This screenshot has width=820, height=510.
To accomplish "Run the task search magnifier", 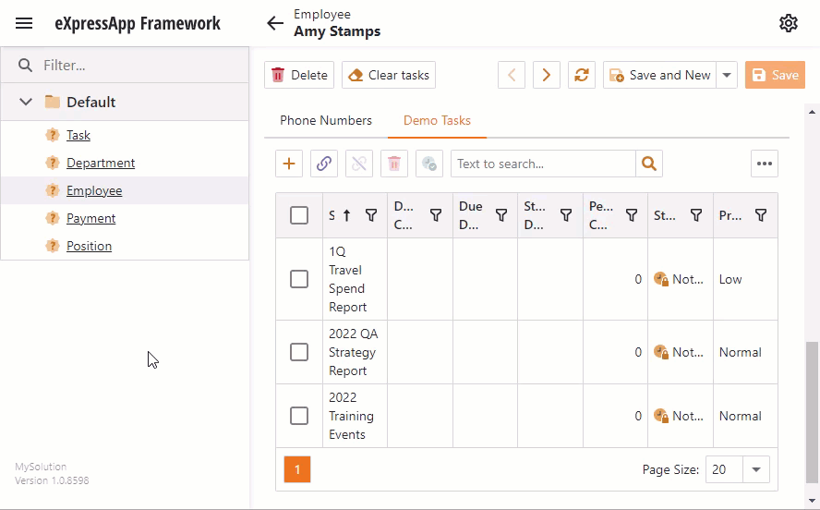I will click(x=649, y=164).
